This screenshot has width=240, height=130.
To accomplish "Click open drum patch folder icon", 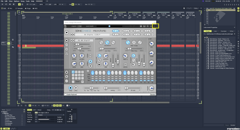I will pos(67,45).
